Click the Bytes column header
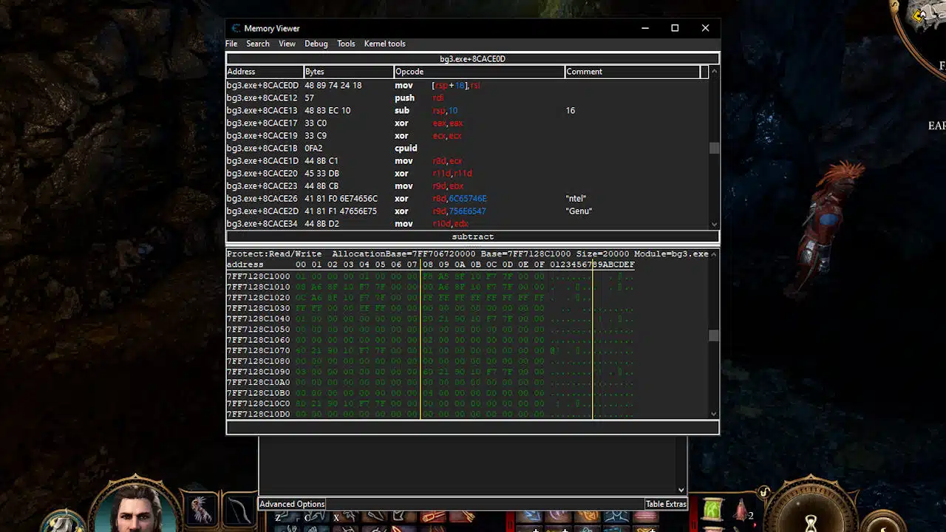 pyautogui.click(x=349, y=72)
